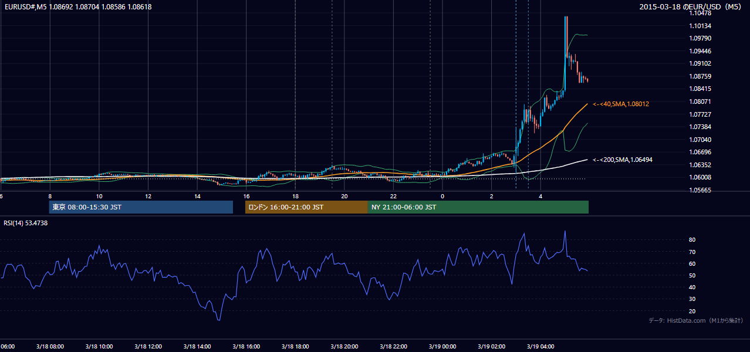Click price axis value 1.07384
Image resolution: width=750 pixels, height=352 pixels.
[701, 127]
